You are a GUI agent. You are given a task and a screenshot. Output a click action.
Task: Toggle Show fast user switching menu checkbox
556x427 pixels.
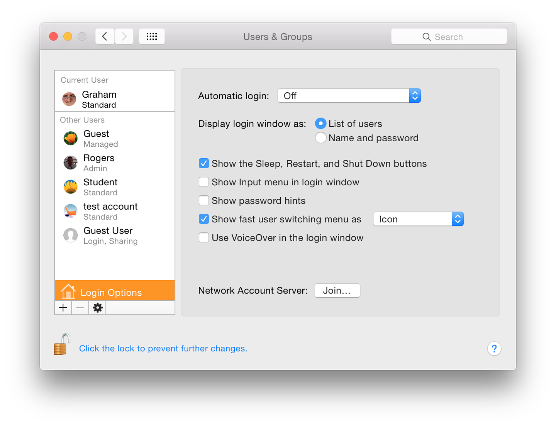pos(204,219)
